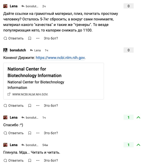Image resolution: width=150 pixels, height=167 pixels.
Task: Bookmark the "Спасибо :^)" comment
Action: [30, 133]
